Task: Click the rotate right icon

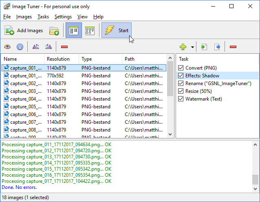Action: (x=48, y=47)
